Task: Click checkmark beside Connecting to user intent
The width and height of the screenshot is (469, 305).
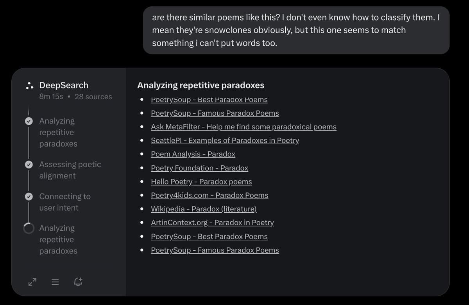Action: (29, 196)
